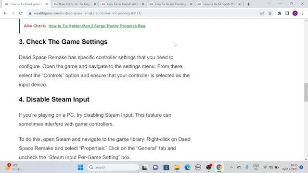Viewport: 308px width, 173px height.
Task: Open the Chat app on the taskbar
Action: click(155, 167)
